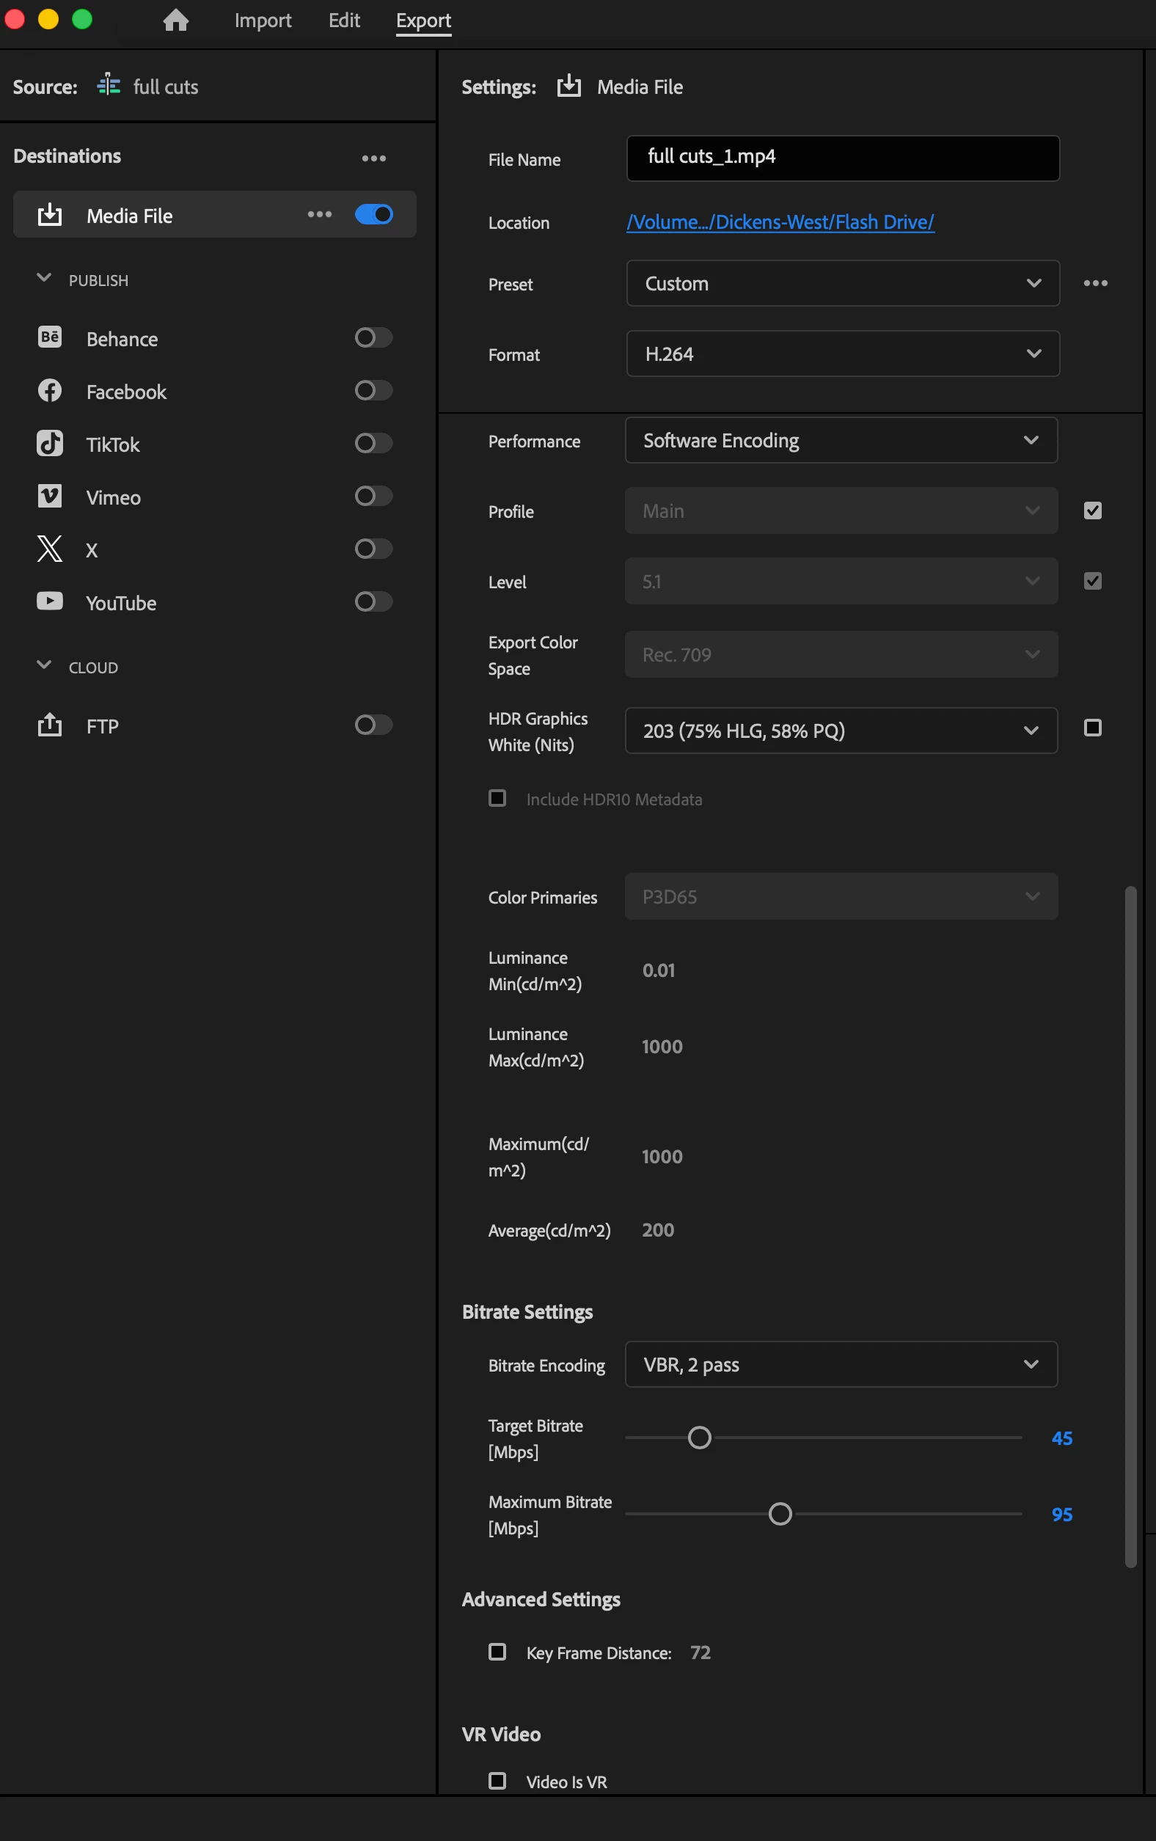Screen dimensions: 1156x1841
Task: Open the Profile dropdown showing Main
Action: [841, 510]
